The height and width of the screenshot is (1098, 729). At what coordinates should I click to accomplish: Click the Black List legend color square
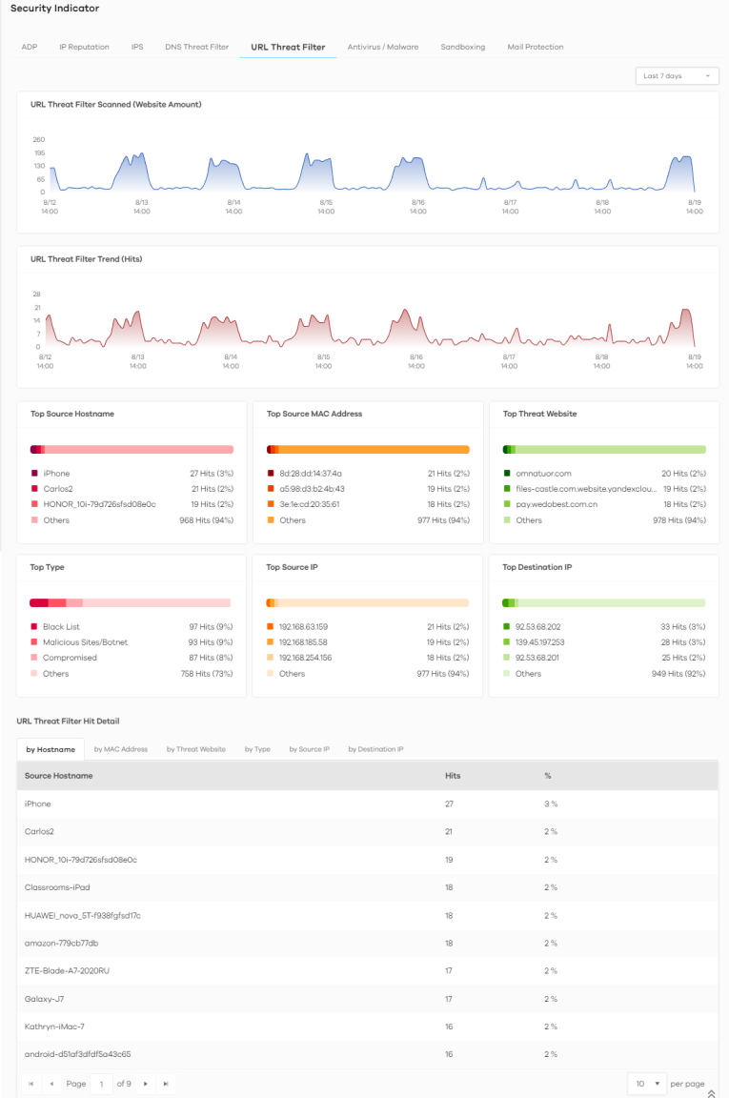[33, 627]
